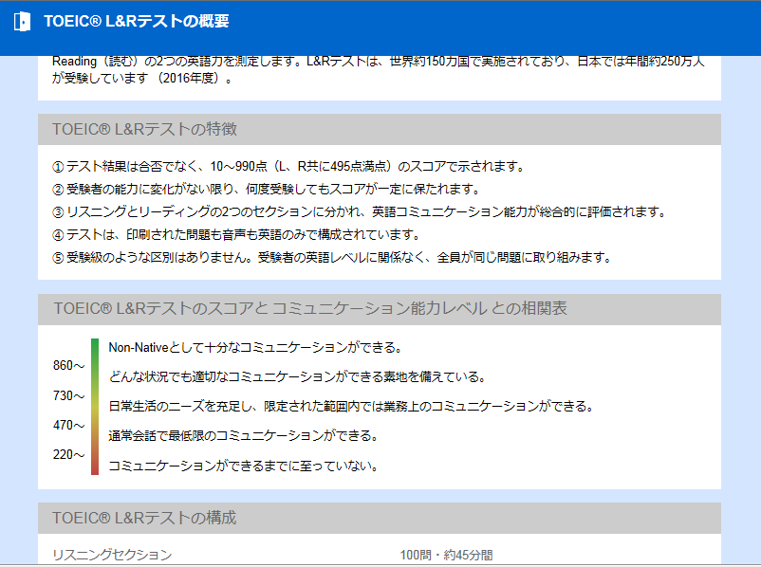Click feature ③ about listening and reading sections

pos(360,212)
